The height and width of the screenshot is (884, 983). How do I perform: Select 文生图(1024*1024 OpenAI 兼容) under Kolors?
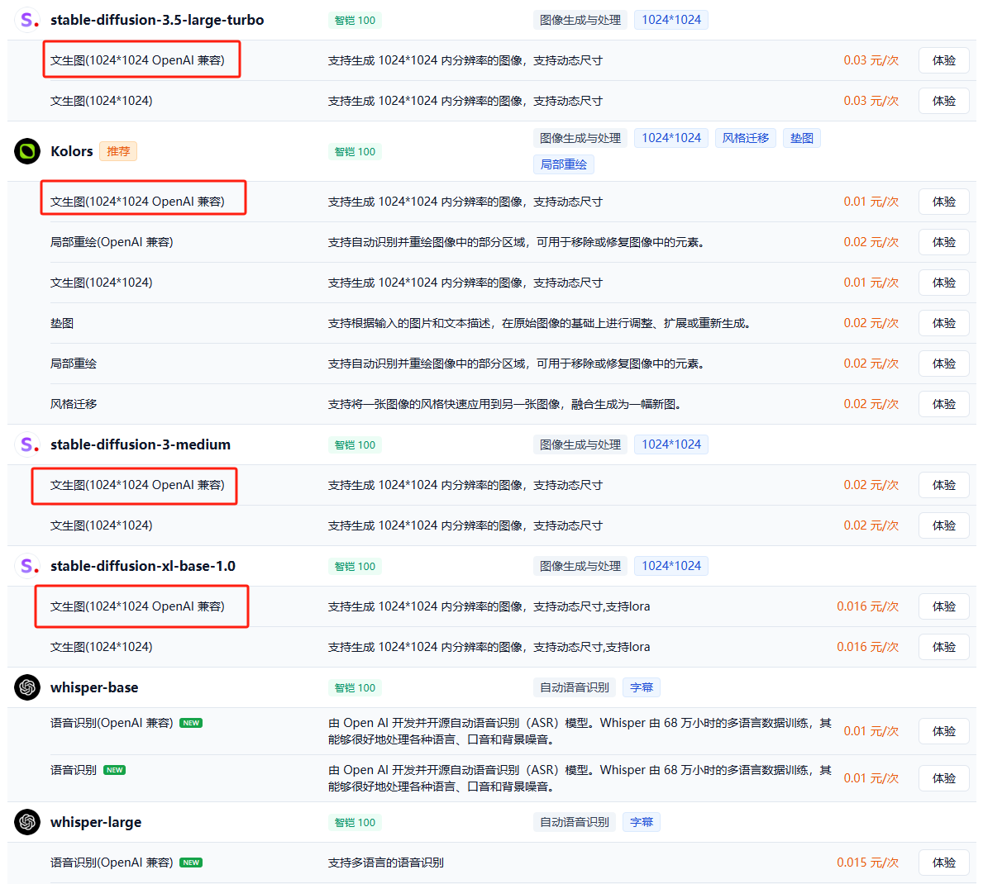point(137,202)
